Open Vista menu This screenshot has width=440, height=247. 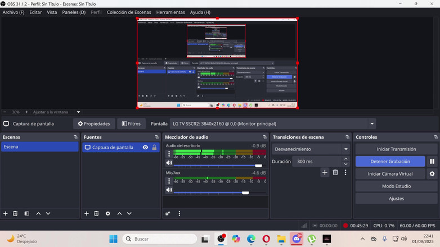52,12
